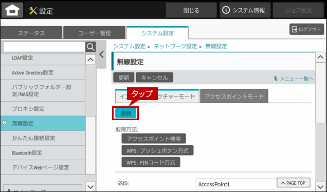
Task: Switch to アクセスポイントモード tab
Action: pos(234,96)
